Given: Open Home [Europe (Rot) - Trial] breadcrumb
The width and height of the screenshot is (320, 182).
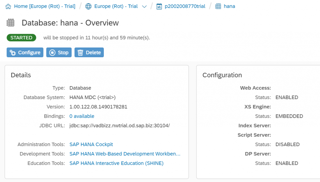Looking at the screenshot, I should pos(44,6).
